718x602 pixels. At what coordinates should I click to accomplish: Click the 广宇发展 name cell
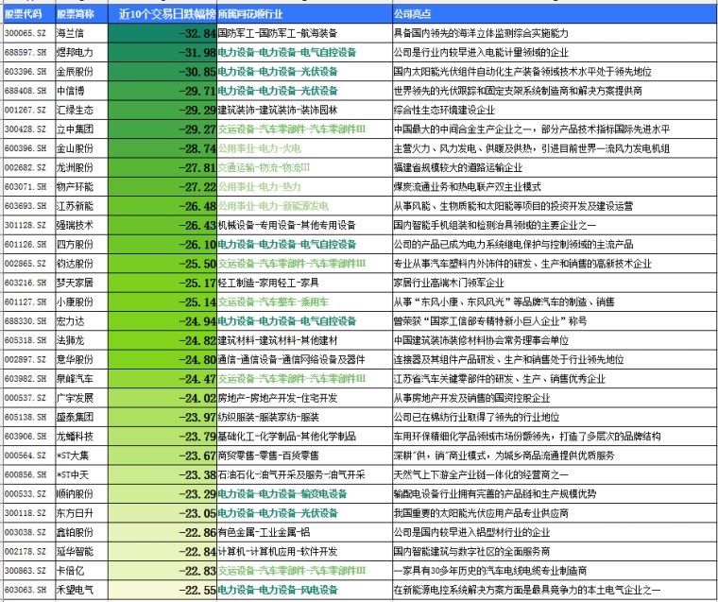81,398
